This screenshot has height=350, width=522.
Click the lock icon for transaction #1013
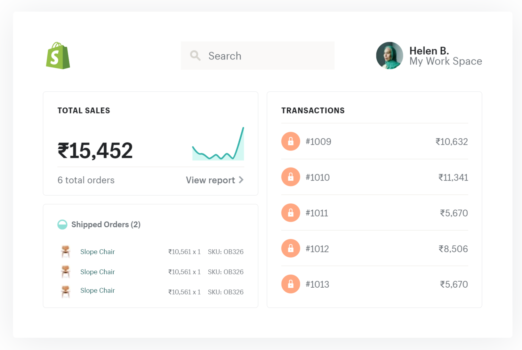point(291,284)
